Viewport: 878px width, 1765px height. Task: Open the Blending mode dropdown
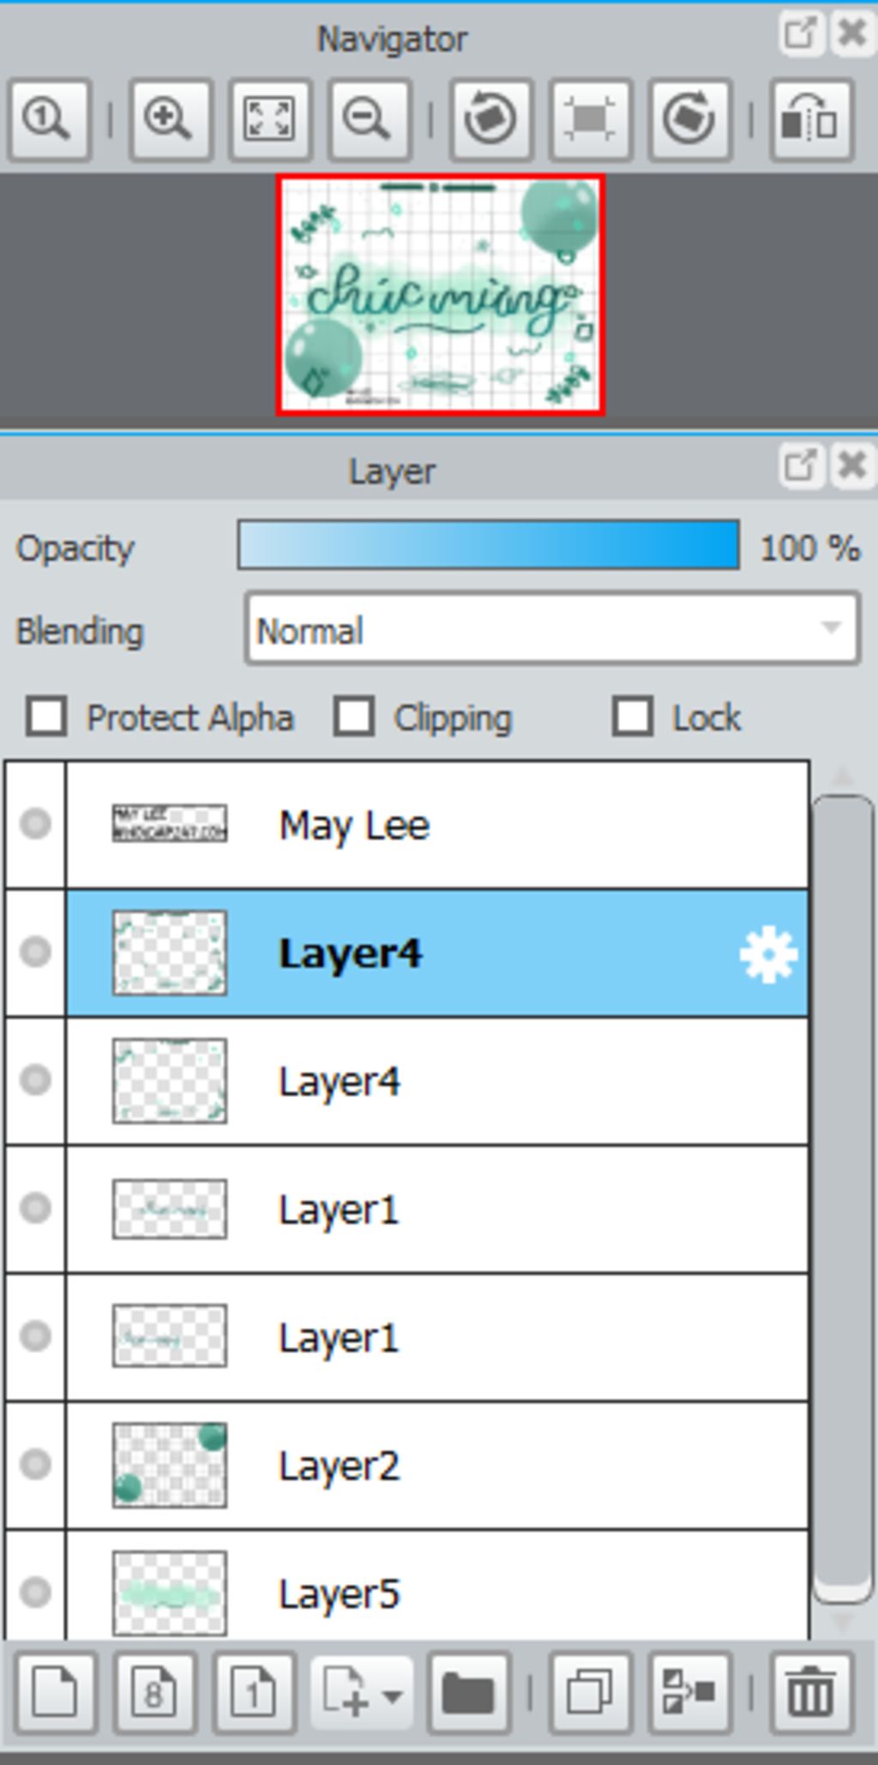(552, 630)
